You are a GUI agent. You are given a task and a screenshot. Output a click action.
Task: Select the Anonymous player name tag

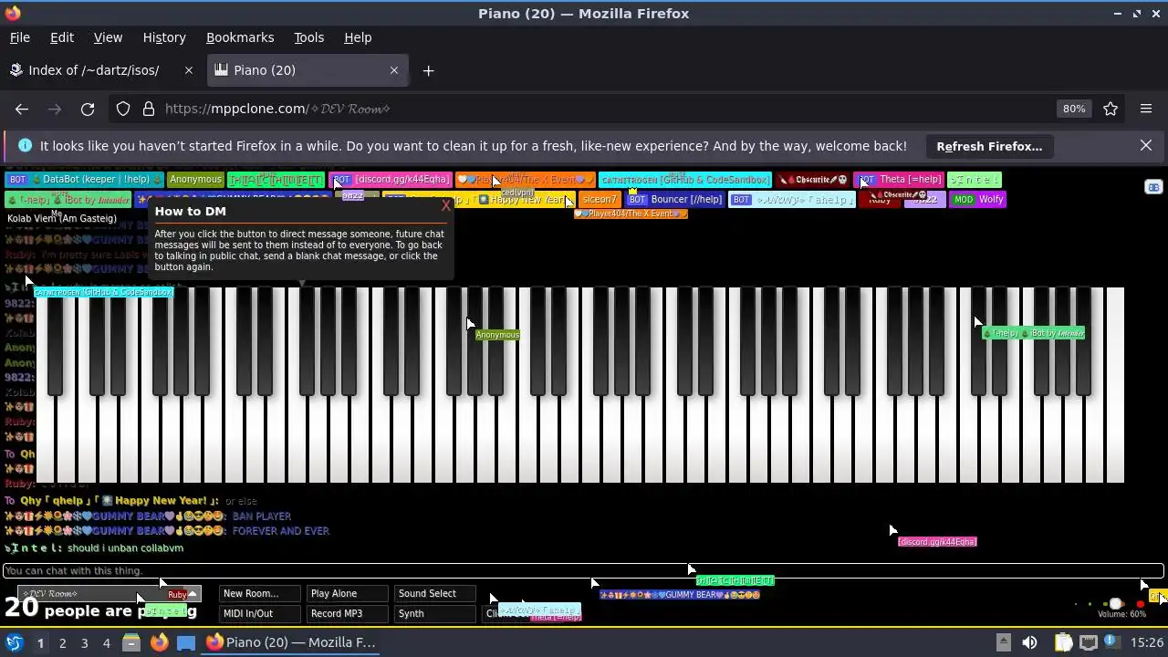coord(195,180)
